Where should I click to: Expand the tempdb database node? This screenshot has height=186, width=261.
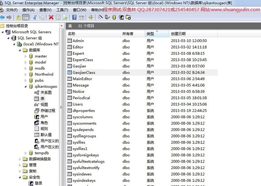(x=25, y=153)
